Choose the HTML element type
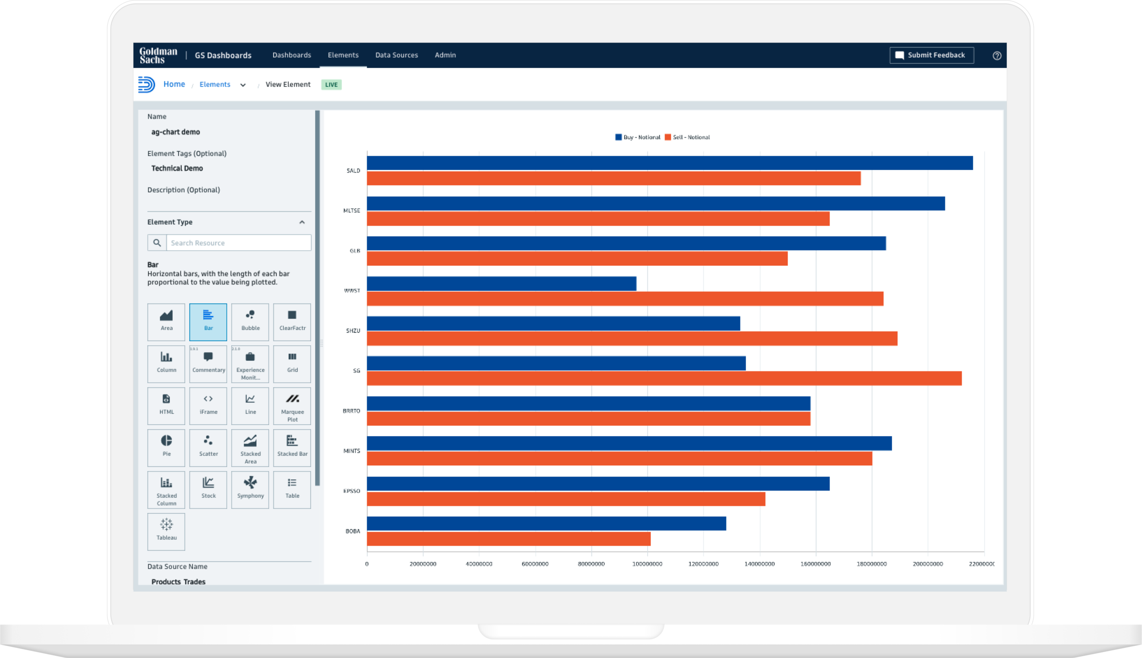The width and height of the screenshot is (1142, 658). click(x=166, y=405)
